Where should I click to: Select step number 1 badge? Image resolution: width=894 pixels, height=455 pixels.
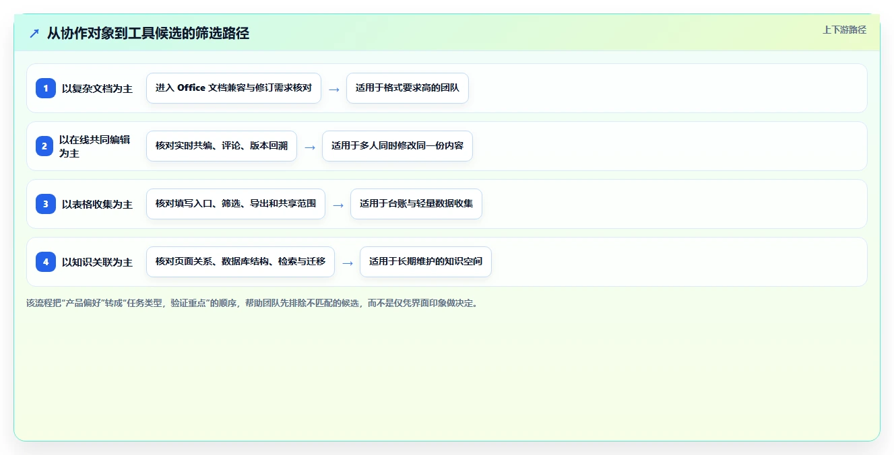(x=46, y=88)
